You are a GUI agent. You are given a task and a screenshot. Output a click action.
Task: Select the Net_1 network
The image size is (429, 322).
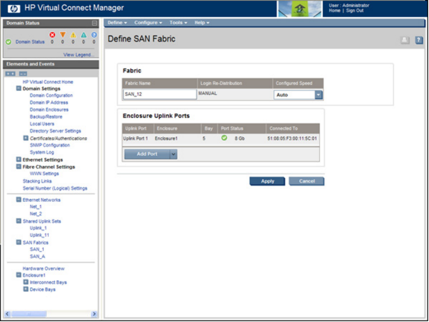[x=36, y=206]
